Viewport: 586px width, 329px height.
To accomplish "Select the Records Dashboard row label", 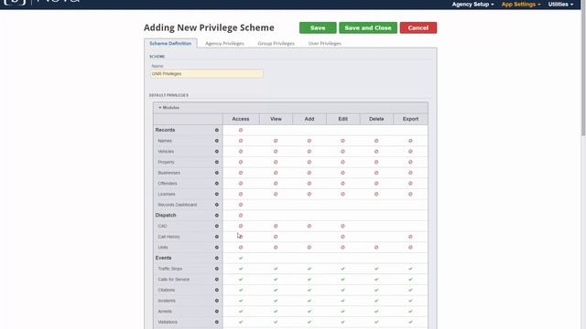I will [177, 205].
